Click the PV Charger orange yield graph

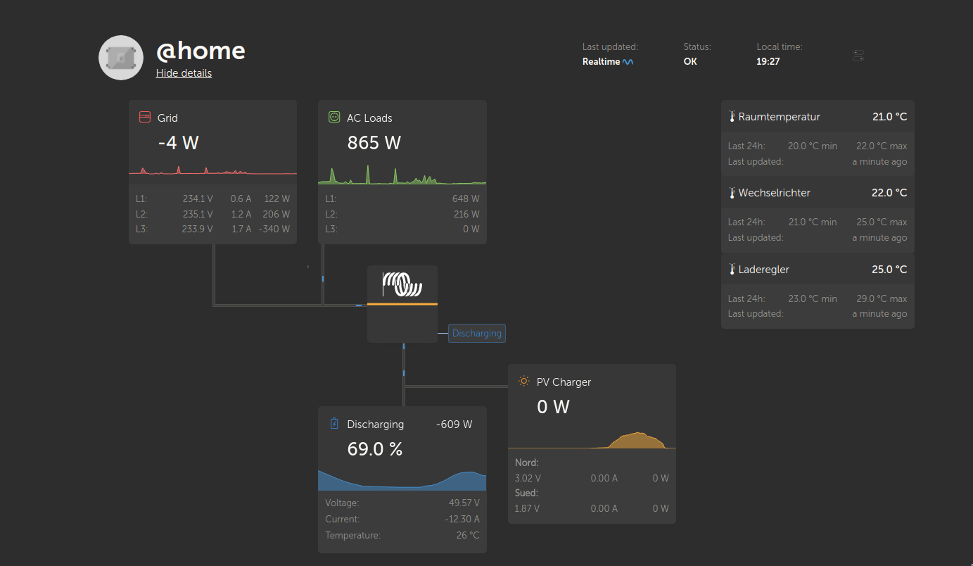point(592,440)
